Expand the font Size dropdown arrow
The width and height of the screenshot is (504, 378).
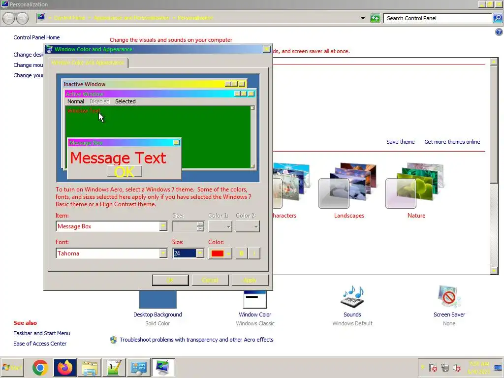200,253
